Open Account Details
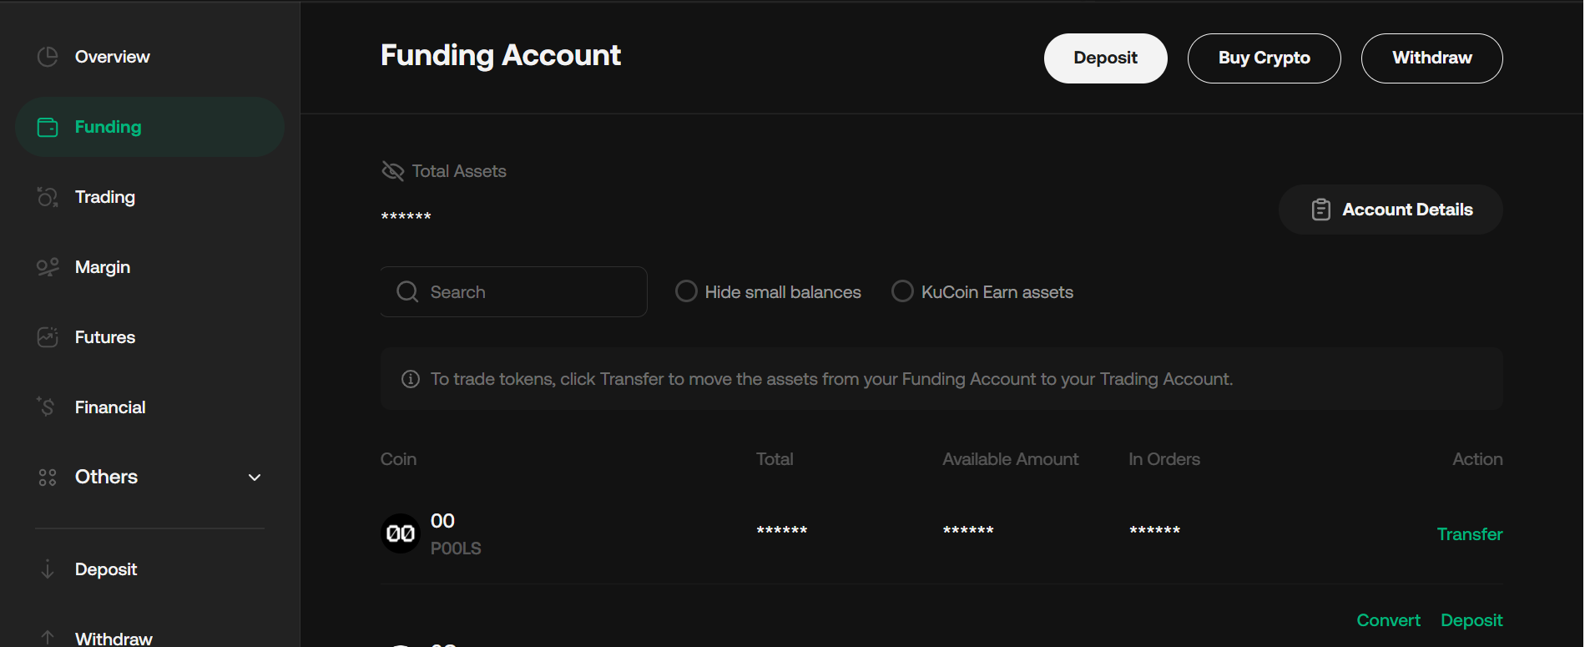 click(1391, 210)
